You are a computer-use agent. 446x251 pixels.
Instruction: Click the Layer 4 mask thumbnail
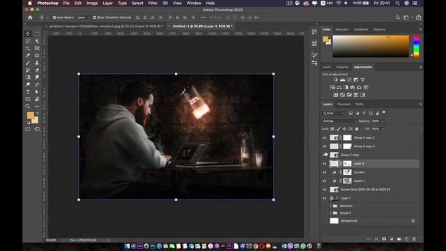point(347,164)
